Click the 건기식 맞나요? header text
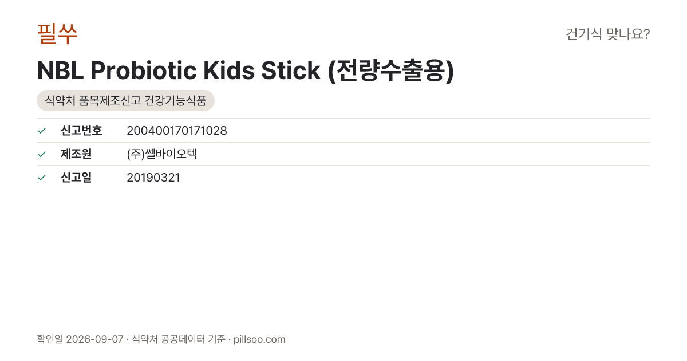 point(607,34)
